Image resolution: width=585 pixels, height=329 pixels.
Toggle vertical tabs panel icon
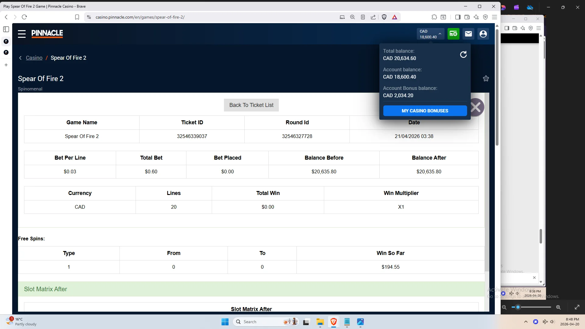pyautogui.click(x=6, y=29)
